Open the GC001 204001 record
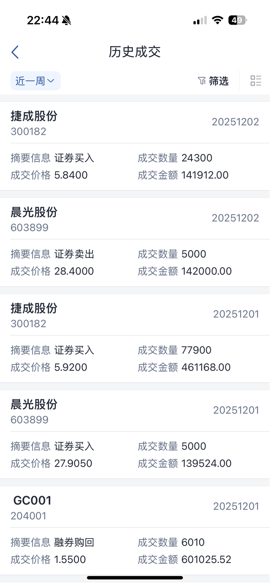Image resolution: width=270 pixels, height=585 pixels. pos(135,531)
